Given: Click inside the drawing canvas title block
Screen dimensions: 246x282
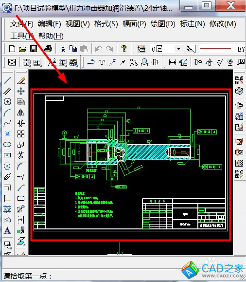Looking at the screenshot, I should [x=184, y=214].
